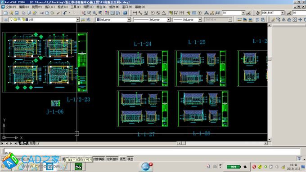
Task: Select the Center Mark dimension tool
Action: (x=199, y=13)
